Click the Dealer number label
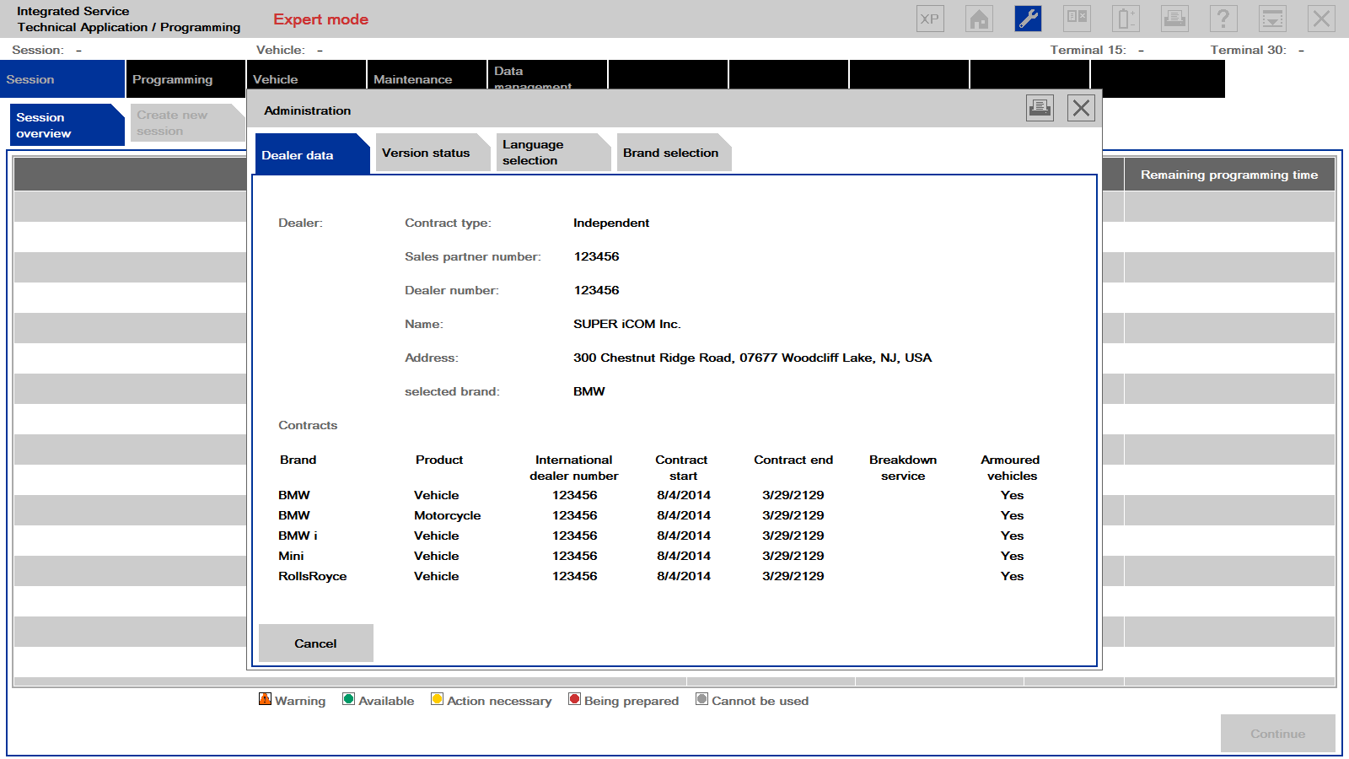The width and height of the screenshot is (1349, 759). pos(452,290)
